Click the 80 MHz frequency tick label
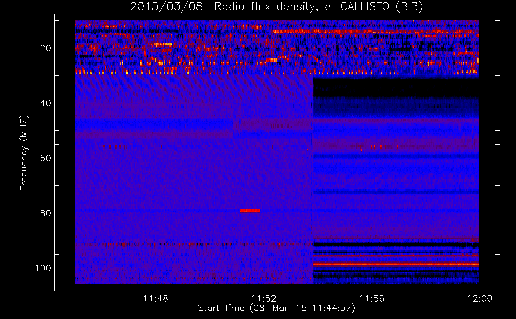 (46, 213)
